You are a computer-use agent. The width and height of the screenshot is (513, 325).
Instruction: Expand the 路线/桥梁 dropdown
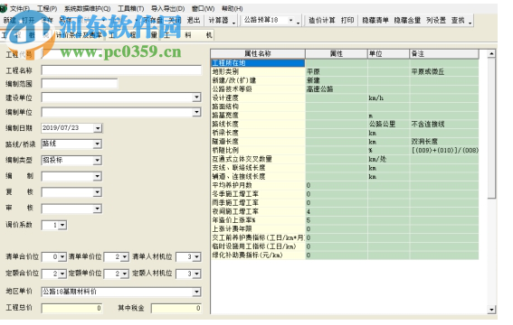97,144
